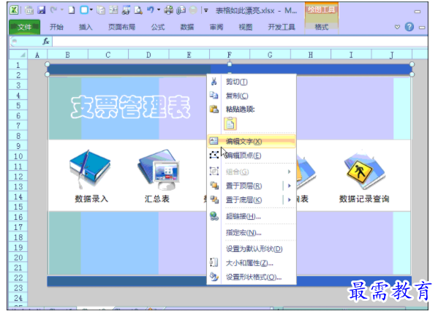Image resolution: width=438 pixels, height=314 pixels.
Task: Collapse the ribbon with the chevron icon
Action: pos(397,27)
